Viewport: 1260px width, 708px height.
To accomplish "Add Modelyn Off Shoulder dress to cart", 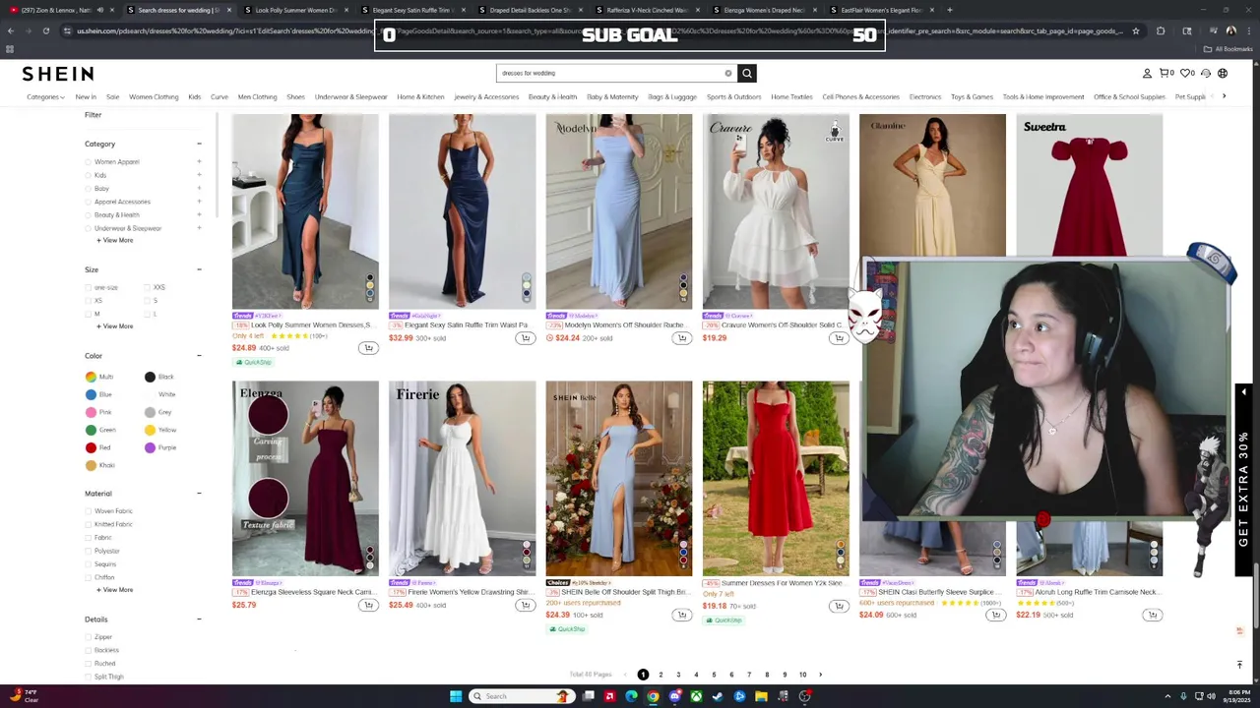I will (x=681, y=338).
